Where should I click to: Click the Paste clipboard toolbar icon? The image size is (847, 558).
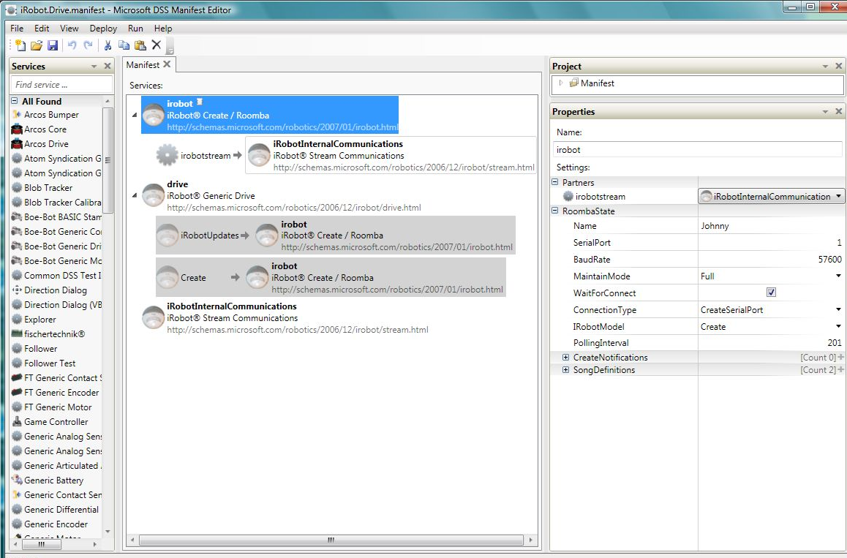(x=140, y=45)
